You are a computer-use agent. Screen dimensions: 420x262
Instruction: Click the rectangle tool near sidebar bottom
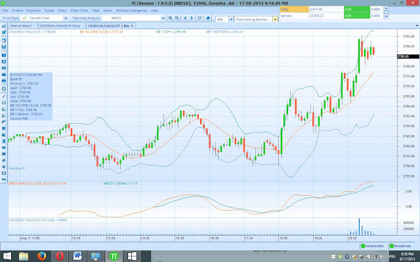coord(4,173)
